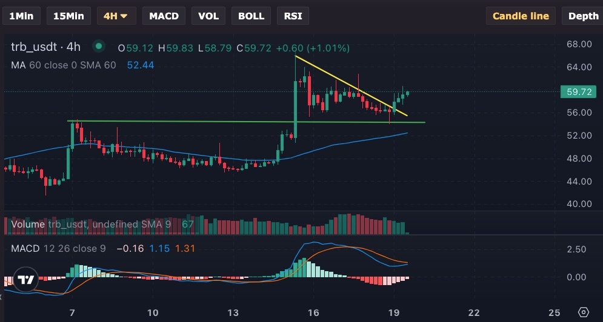Click the current price label 59.72
Screen dimensions: 603x322
coord(578,92)
